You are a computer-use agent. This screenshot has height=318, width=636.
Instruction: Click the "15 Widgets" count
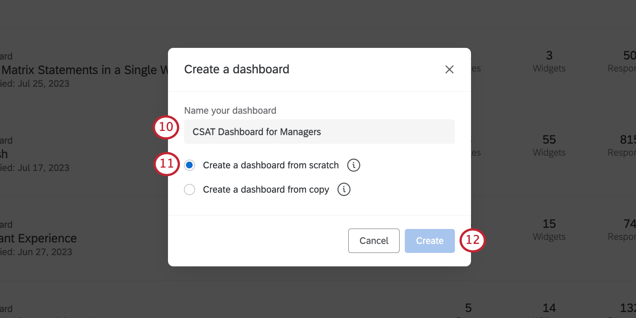tap(549, 230)
